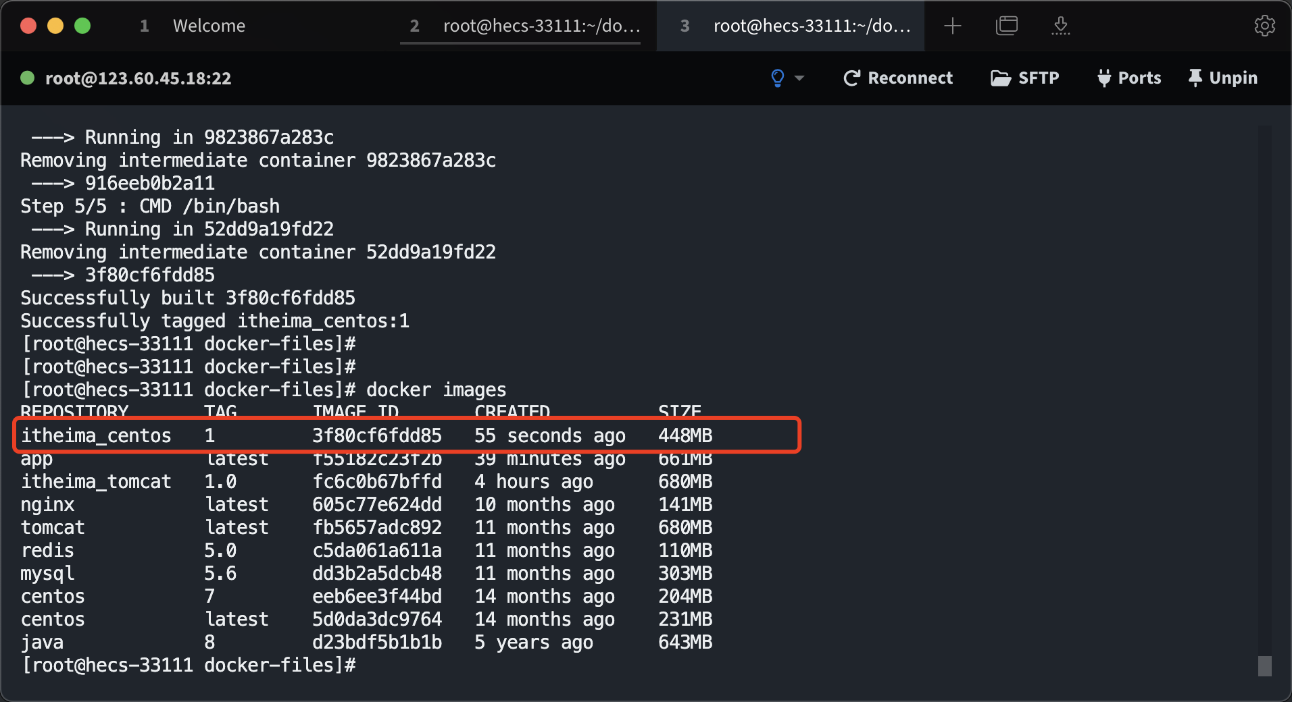Open settings with the gear icon
Image resolution: width=1292 pixels, height=702 pixels.
tap(1264, 26)
